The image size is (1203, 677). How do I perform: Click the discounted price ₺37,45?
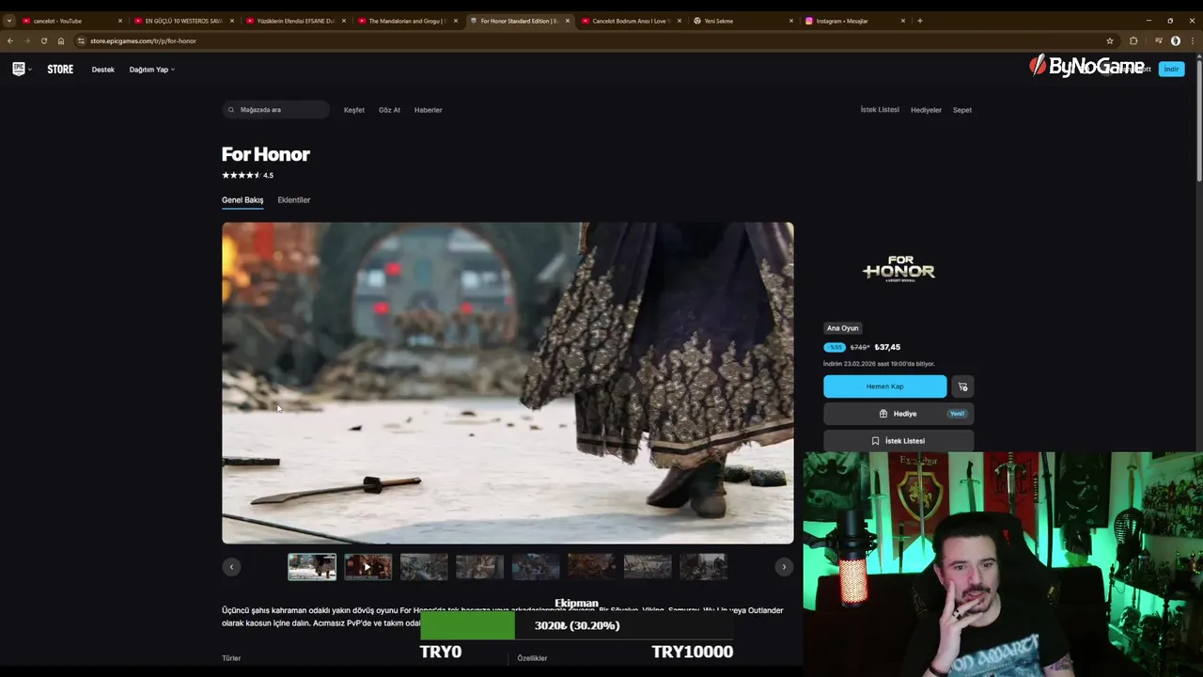coord(887,347)
